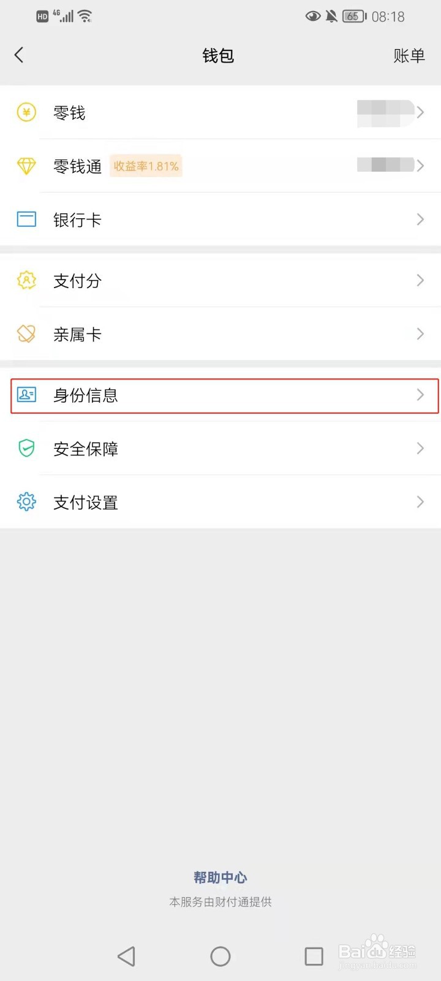The height and width of the screenshot is (981, 441).
Task: Expand 支付分 row chevron
Action: [420, 280]
